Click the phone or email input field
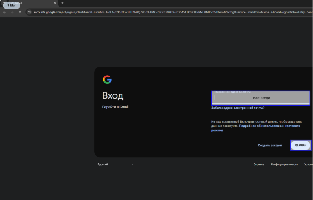Screen dimensions: 313x200 coord(260,98)
